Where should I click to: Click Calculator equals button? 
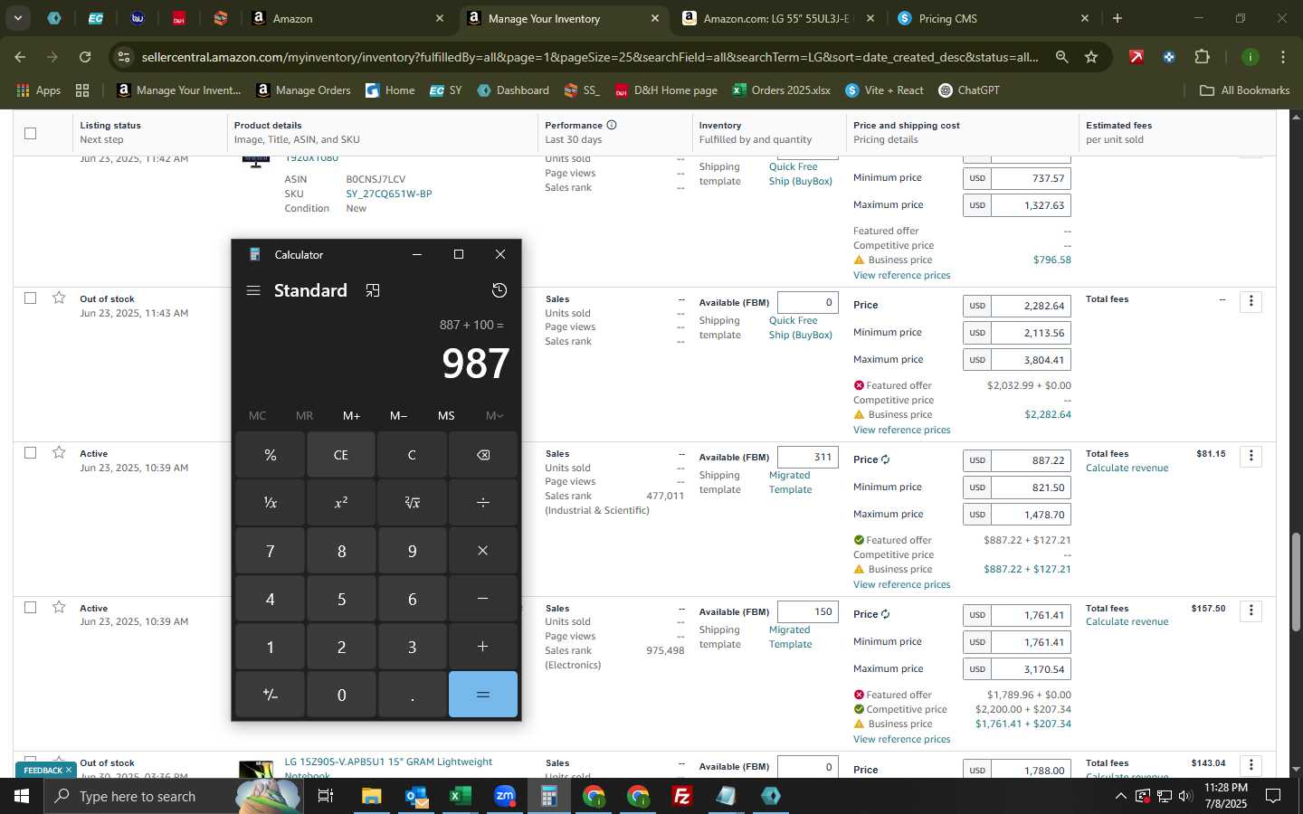pos(482,695)
